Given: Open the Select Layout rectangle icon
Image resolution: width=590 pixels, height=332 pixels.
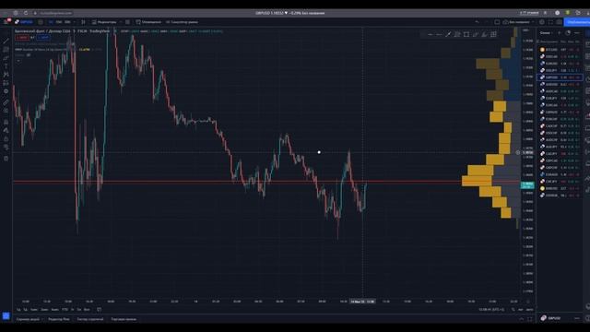Looking at the screenshot, I should pyautogui.click(x=497, y=22).
